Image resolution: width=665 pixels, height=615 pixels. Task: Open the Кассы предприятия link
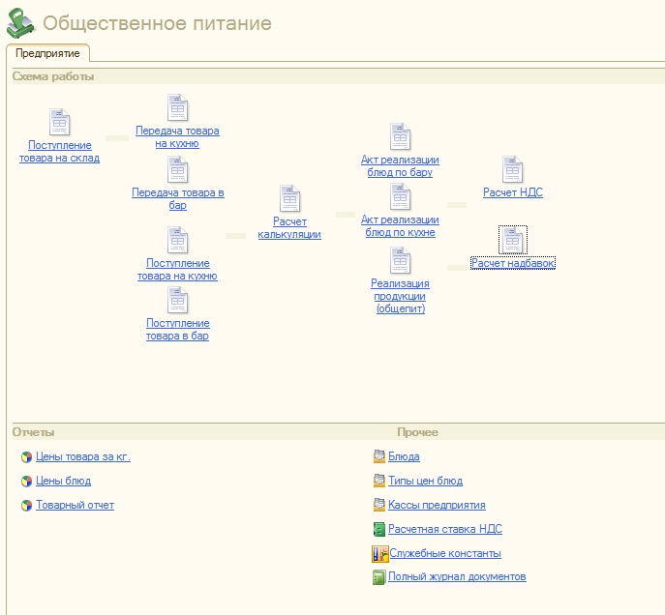[x=437, y=505]
